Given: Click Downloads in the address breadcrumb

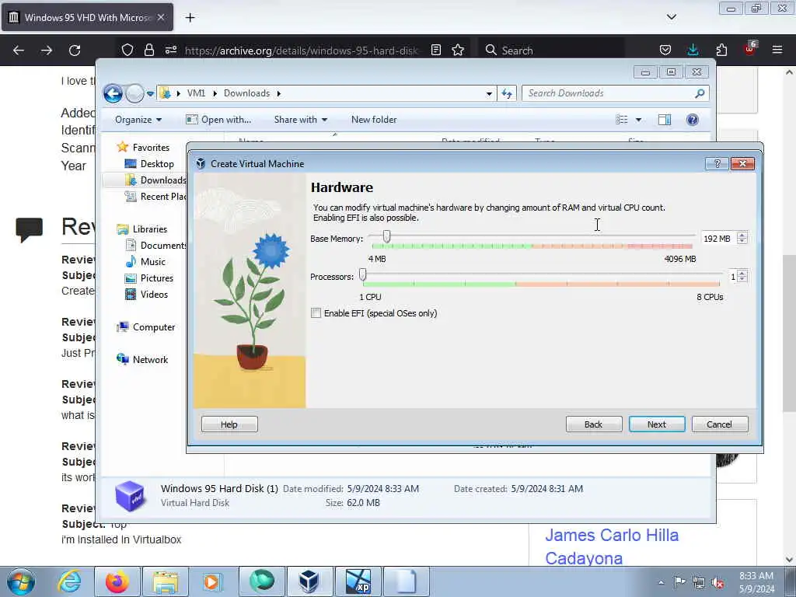Looking at the screenshot, I should tap(246, 93).
